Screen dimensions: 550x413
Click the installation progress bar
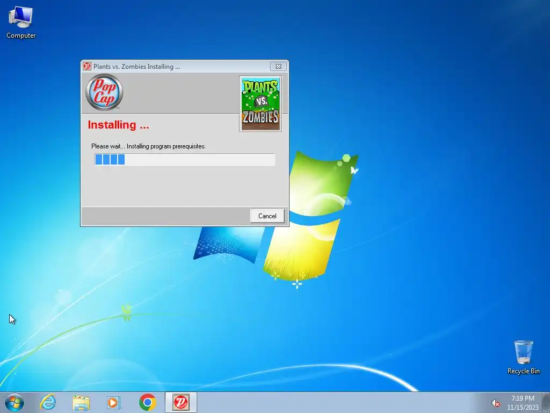[x=185, y=159]
